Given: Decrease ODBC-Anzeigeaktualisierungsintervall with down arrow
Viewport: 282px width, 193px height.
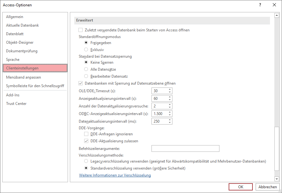Looking at the screenshot, I should [x=170, y=115].
